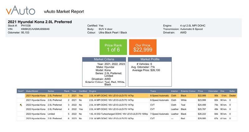Image resolution: width=249 pixels, height=132 pixels.
Task: Click the Certified: Yes field in the header
Action: tap(95, 26)
